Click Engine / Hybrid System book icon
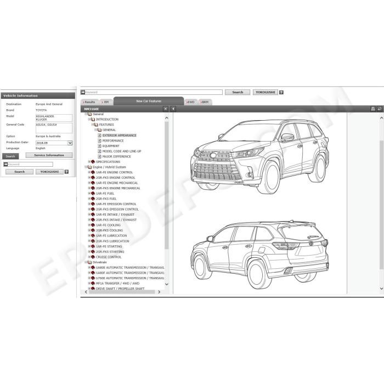384x384 pixels. tap(89, 167)
